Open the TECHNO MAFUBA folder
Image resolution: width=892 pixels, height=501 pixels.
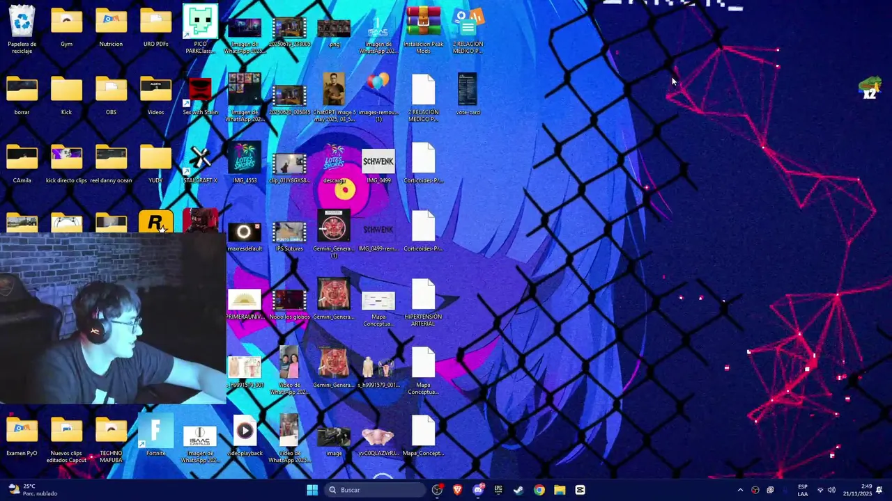(x=111, y=440)
